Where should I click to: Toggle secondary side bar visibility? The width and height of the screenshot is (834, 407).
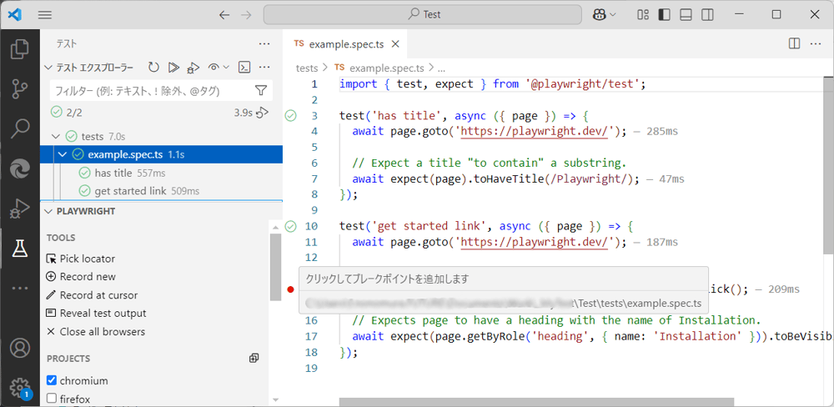tap(707, 15)
